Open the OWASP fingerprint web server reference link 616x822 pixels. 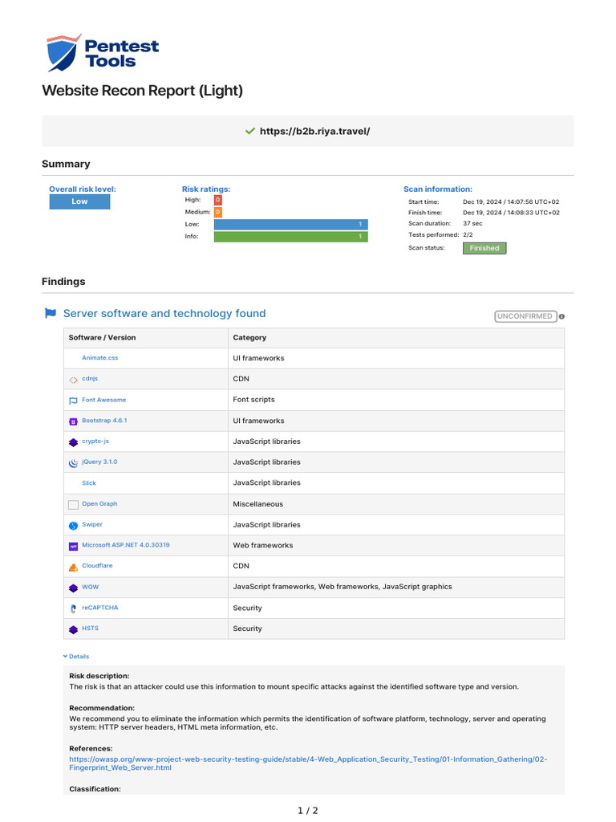pyautogui.click(x=308, y=763)
